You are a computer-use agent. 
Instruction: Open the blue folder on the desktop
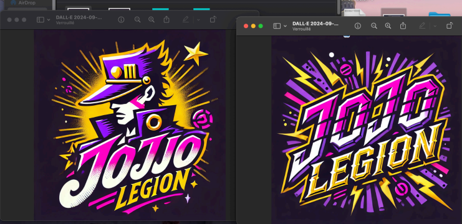click(x=440, y=14)
